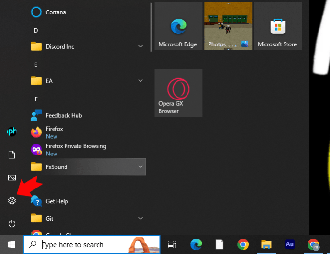Open Documents icon in Start sidebar
330x254 pixels.
[12, 155]
